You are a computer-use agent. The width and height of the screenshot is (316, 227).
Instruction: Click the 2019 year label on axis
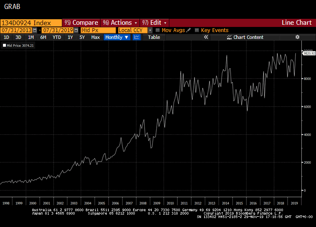[294, 203]
